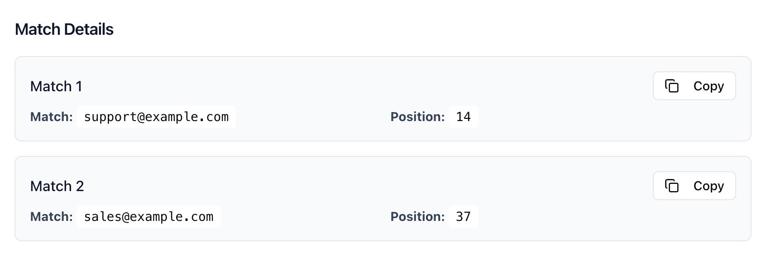Click the position value 14

coord(463,117)
